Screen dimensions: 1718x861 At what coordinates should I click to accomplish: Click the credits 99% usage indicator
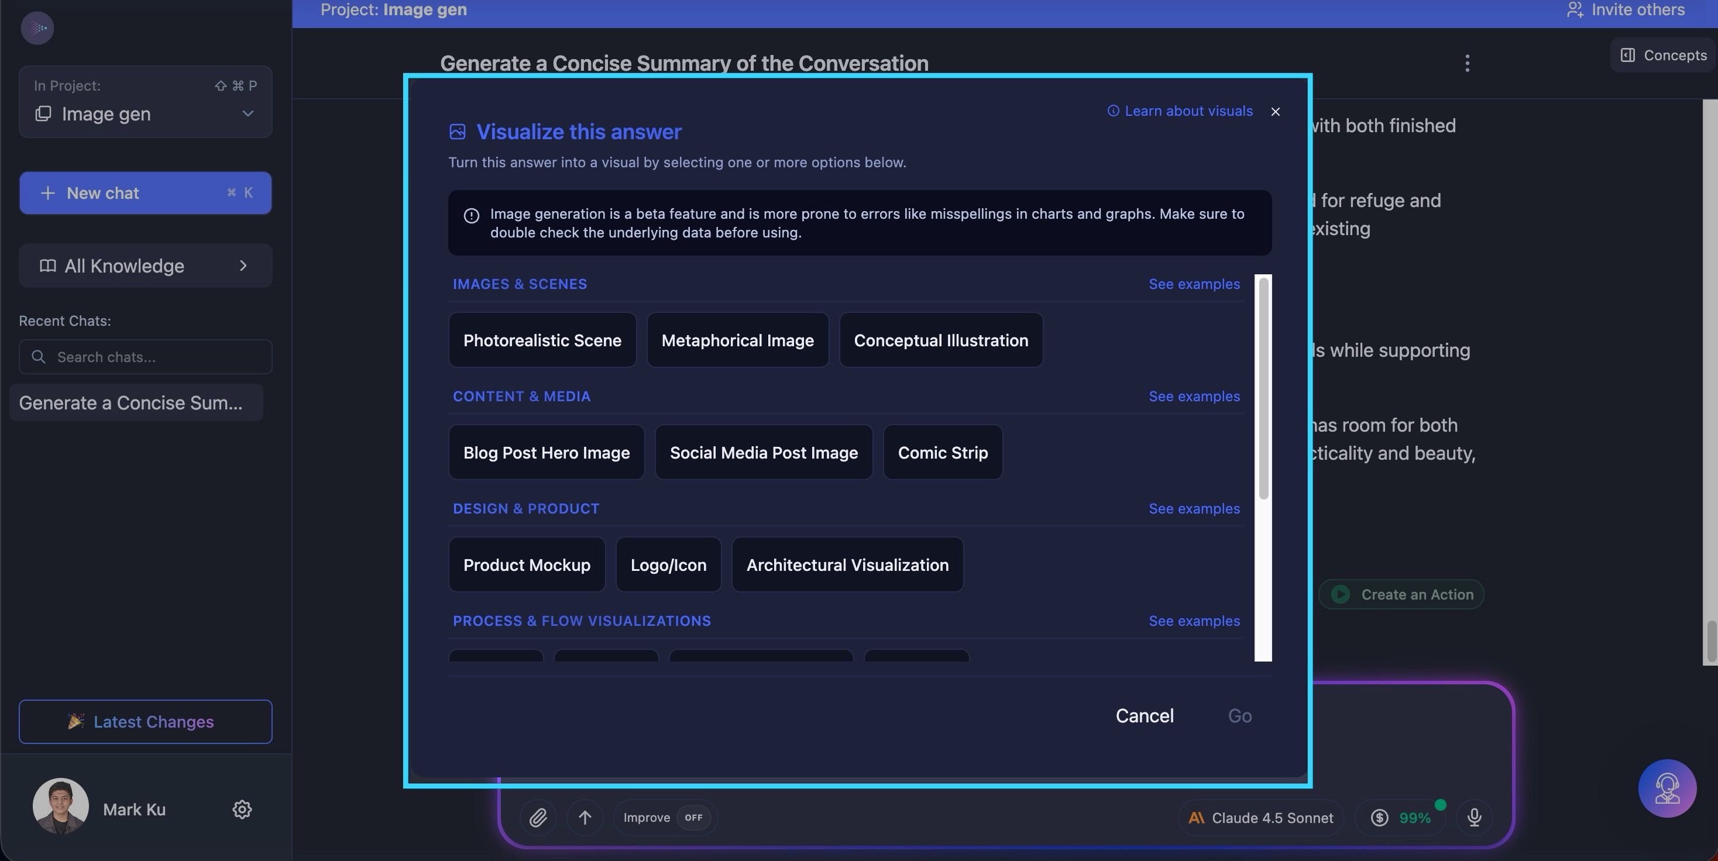1401,818
